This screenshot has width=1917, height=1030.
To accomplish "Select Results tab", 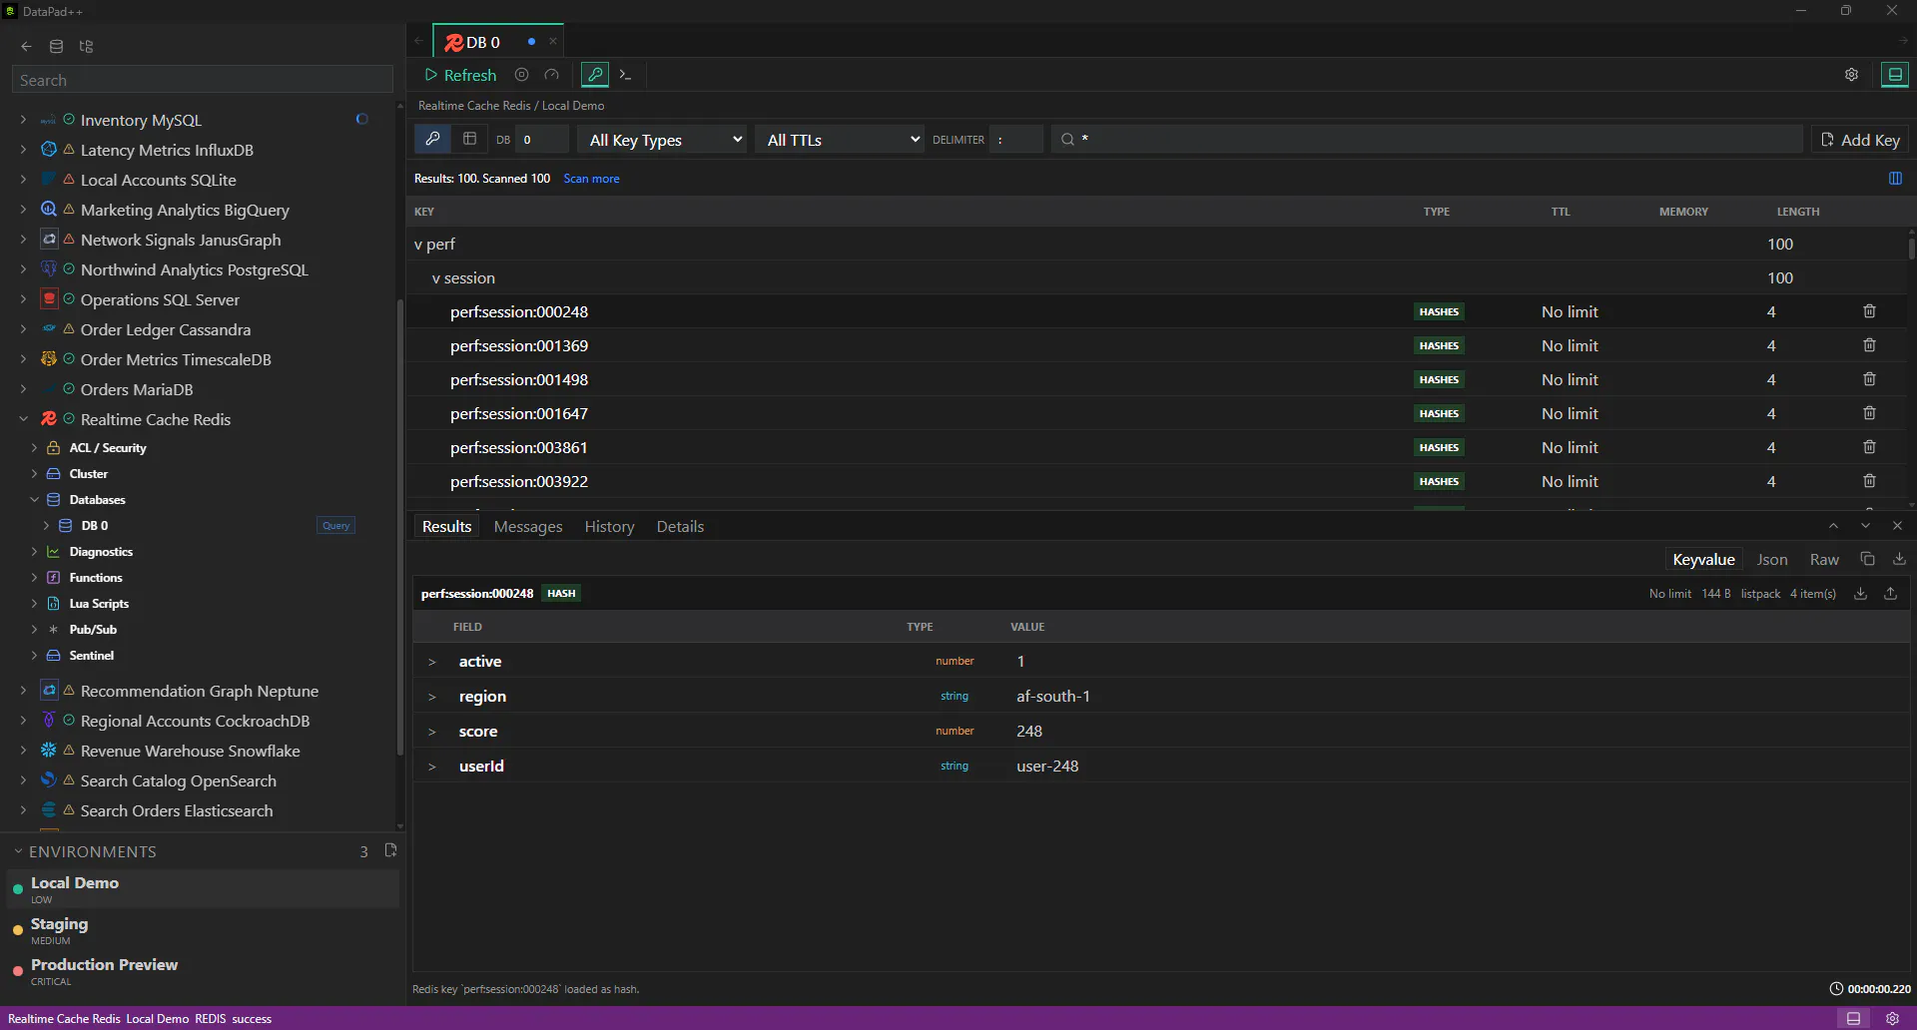I will [446, 526].
